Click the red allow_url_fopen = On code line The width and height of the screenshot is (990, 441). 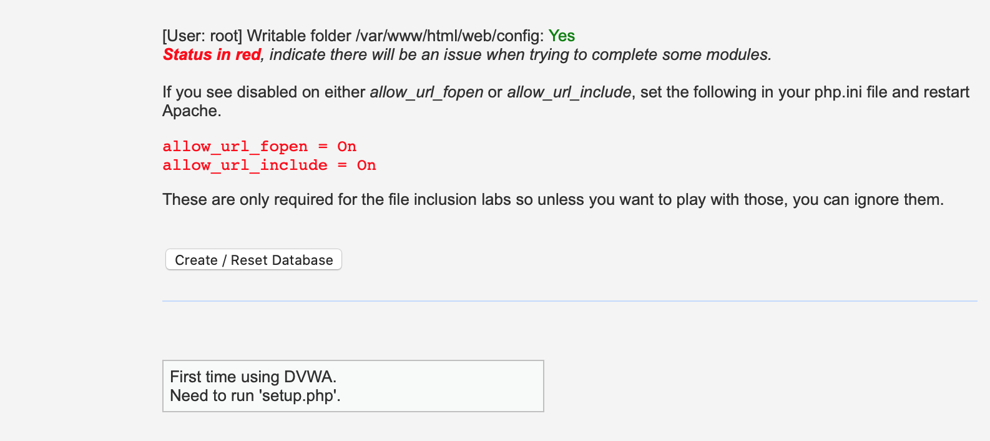click(260, 147)
